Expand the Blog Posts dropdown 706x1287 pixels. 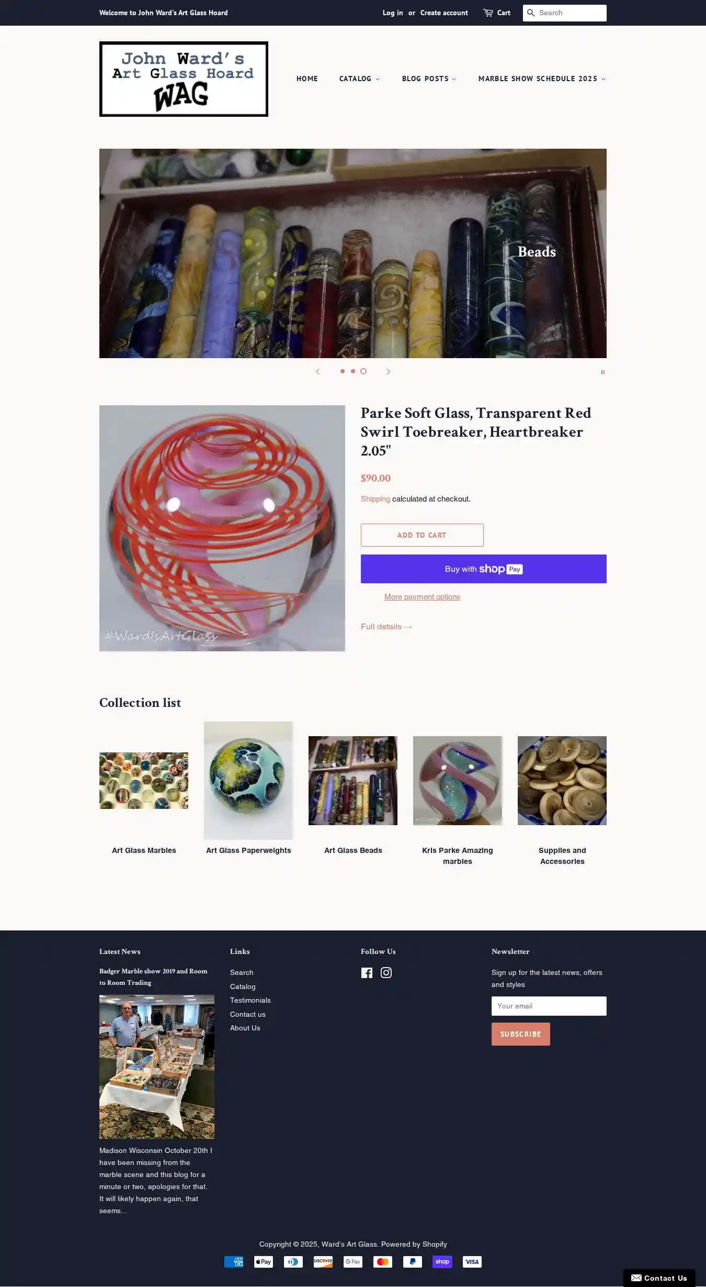[429, 79]
